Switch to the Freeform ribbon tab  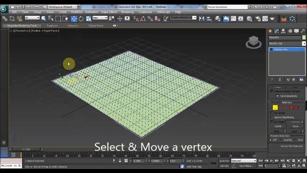[52, 25]
